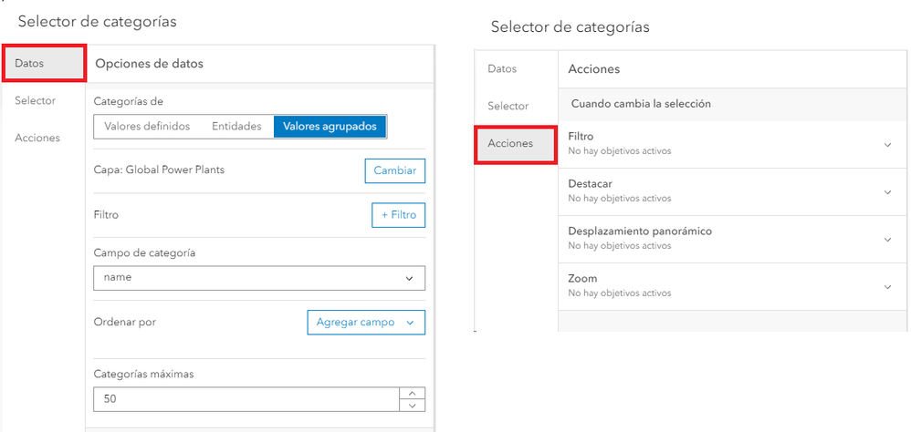Open Agregar campo sort dropdown
Image resolution: width=911 pixels, height=432 pixels.
(365, 323)
